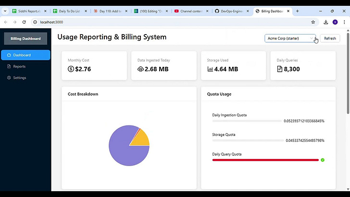
Task: Click the file icon on Daily Queries card
Action: (x=280, y=69)
